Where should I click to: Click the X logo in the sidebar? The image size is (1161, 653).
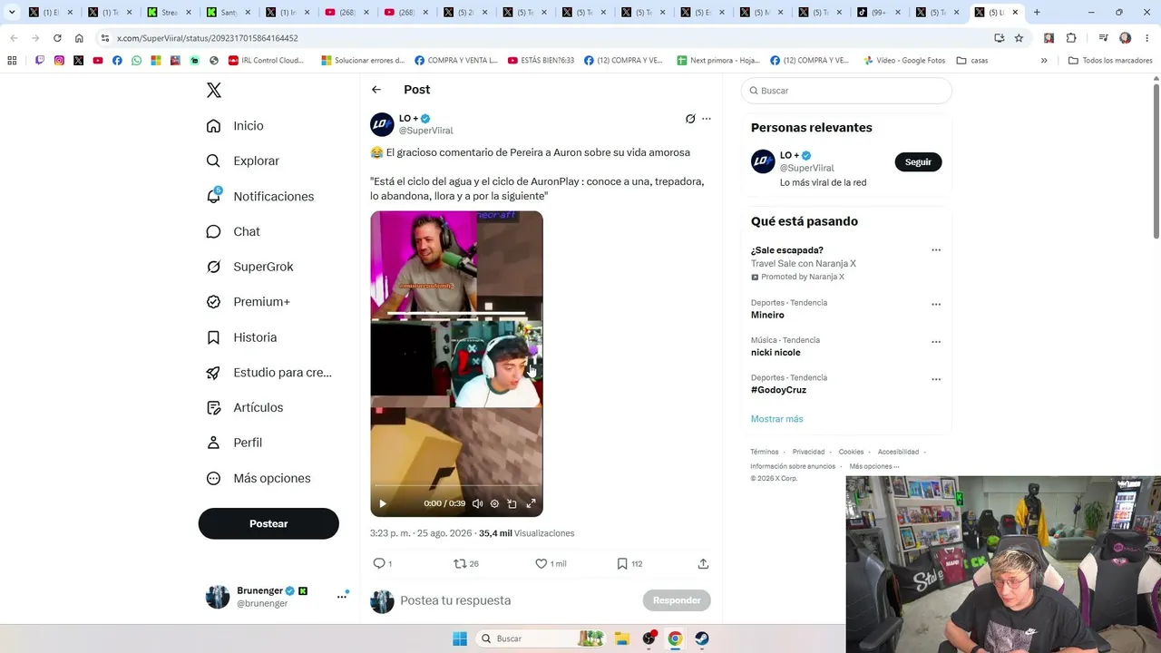click(x=214, y=91)
